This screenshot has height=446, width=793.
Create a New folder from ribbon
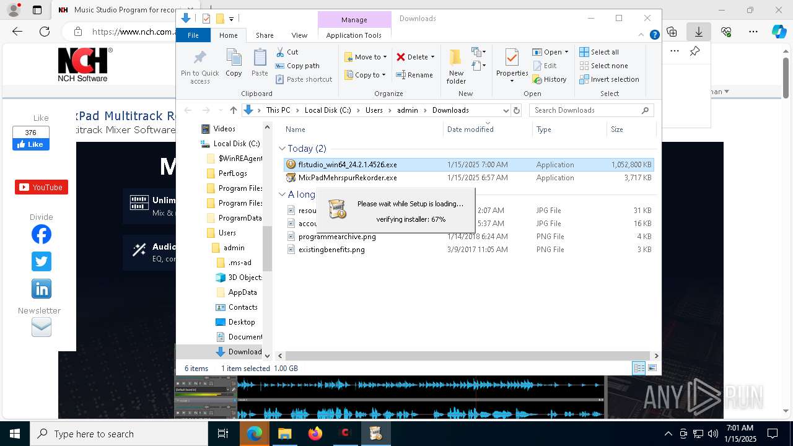coord(456,66)
